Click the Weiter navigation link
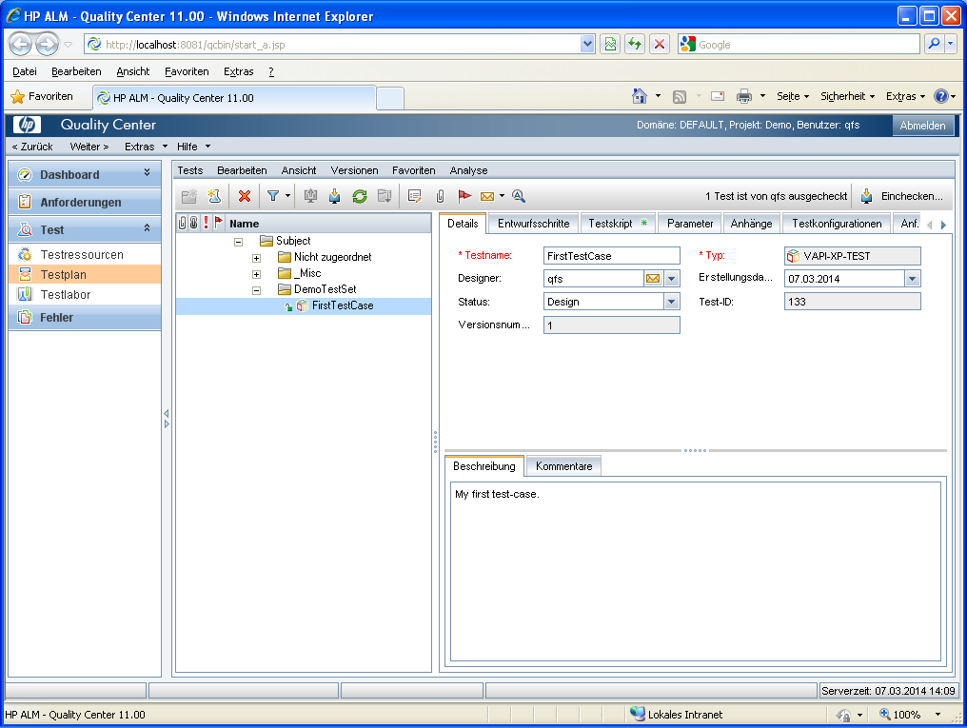This screenshot has width=967, height=728. click(x=89, y=147)
